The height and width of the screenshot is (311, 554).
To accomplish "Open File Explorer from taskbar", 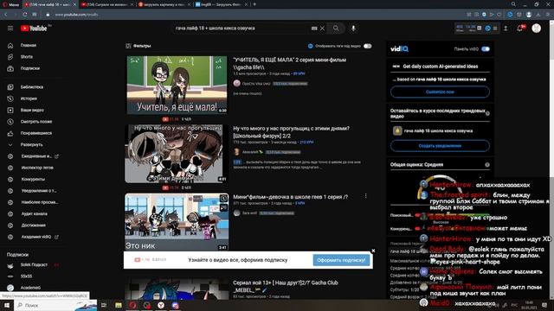I will click(x=119, y=305).
